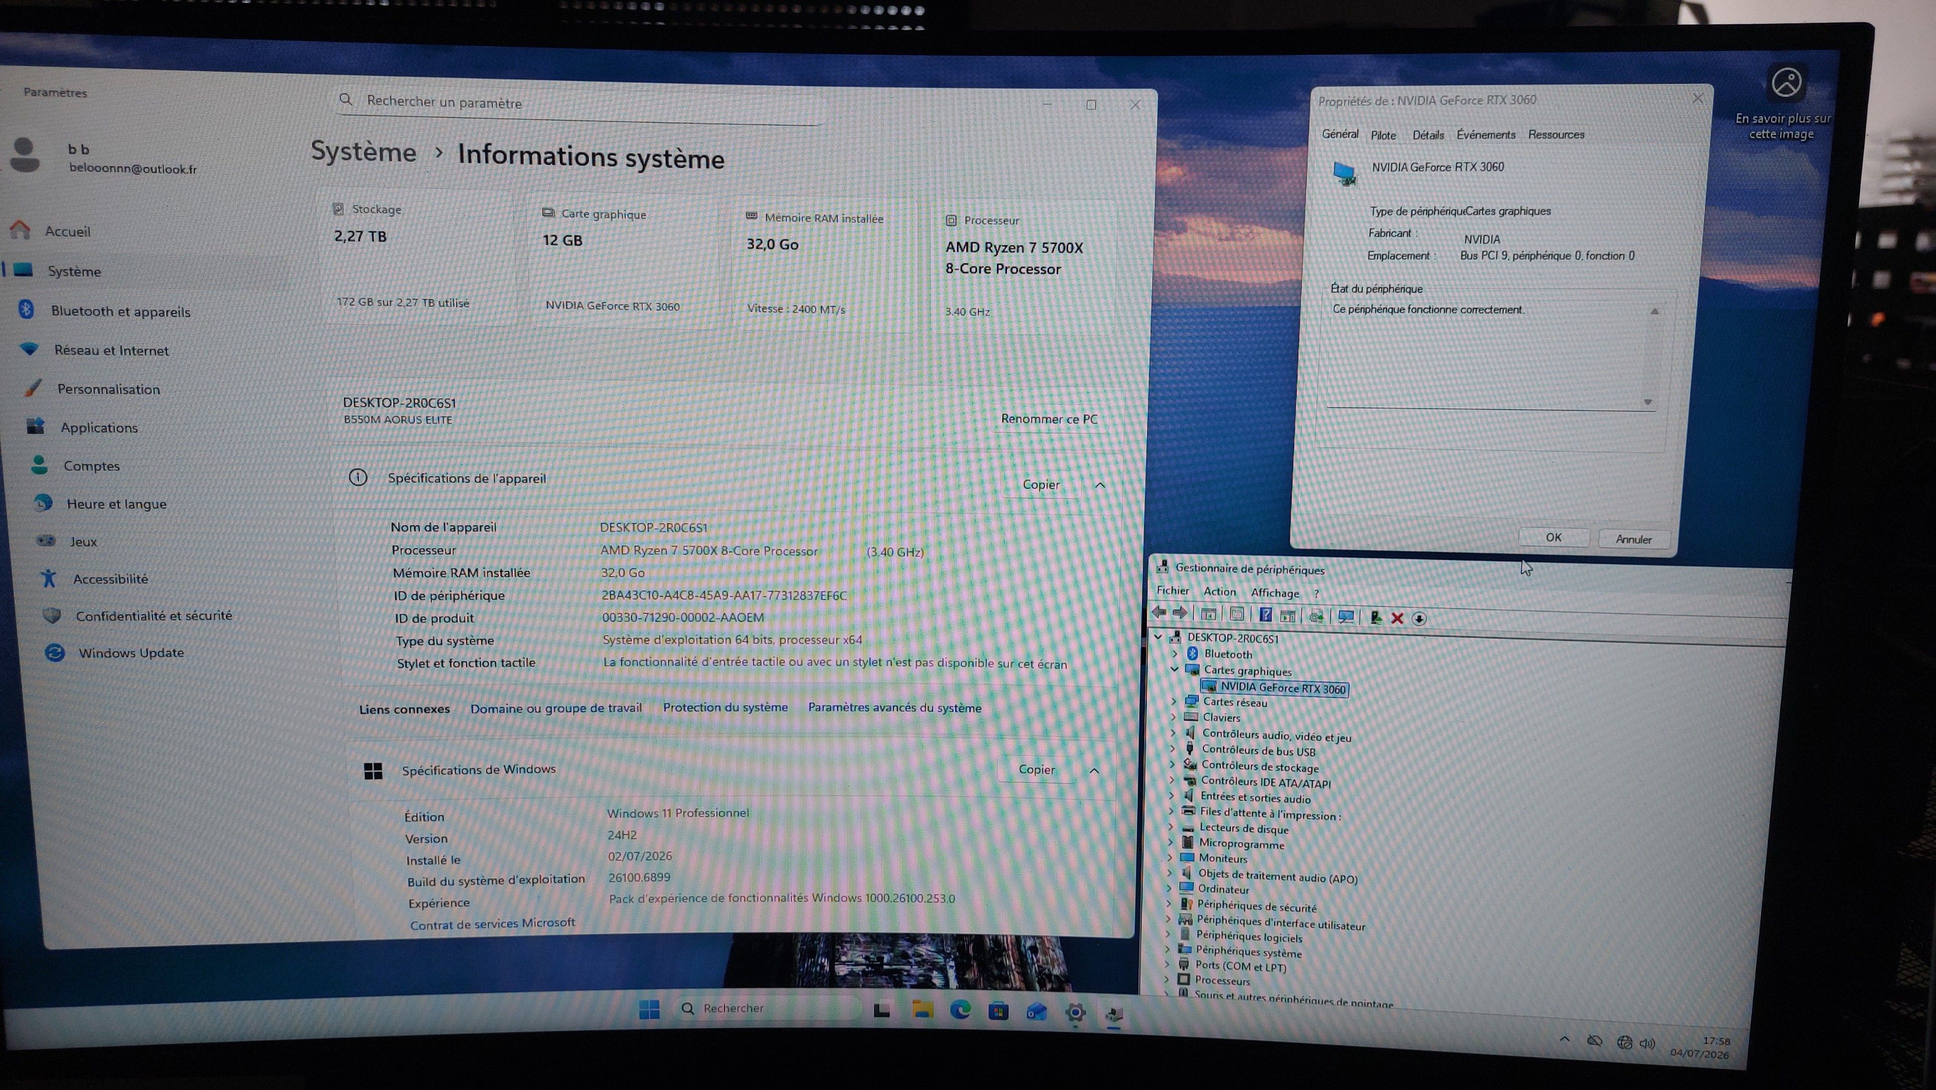This screenshot has width=1936, height=1090.
Task: Expand the Claviers node arrow
Action: 1173,717
